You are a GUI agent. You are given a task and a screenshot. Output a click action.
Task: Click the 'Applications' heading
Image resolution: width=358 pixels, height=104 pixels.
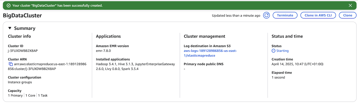pyautogui.click(x=108, y=36)
